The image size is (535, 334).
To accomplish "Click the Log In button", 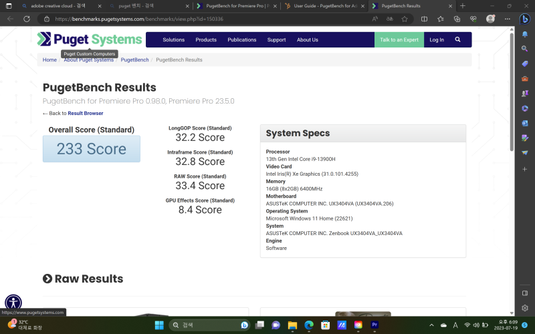I will click(437, 39).
